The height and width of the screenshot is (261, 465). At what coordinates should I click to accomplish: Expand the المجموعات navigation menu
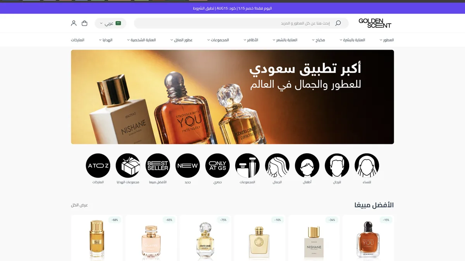click(x=218, y=40)
